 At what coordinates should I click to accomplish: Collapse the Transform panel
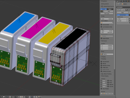(101, 1)
